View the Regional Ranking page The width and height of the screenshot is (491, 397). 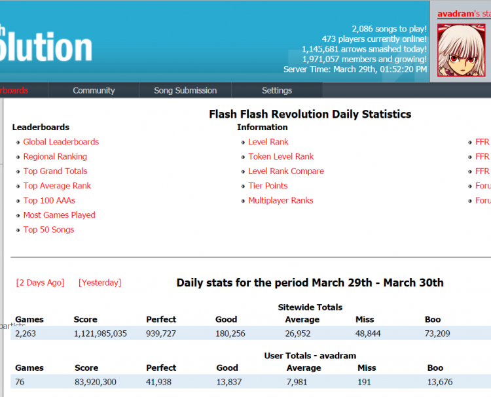(55, 156)
